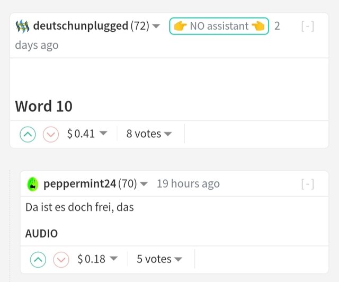Click the NO assistant badge
This screenshot has height=282, width=339.
click(219, 26)
